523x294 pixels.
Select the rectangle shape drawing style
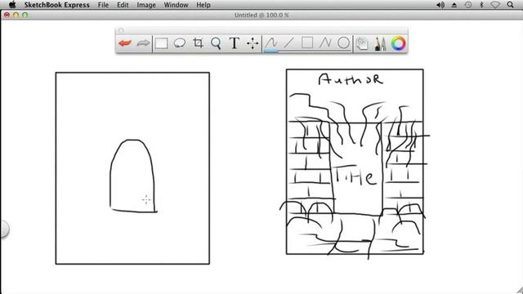pyautogui.click(x=307, y=43)
